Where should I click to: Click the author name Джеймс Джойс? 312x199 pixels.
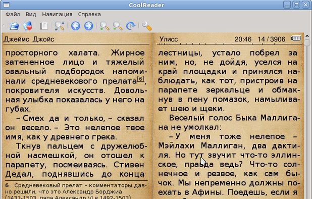click(29, 39)
